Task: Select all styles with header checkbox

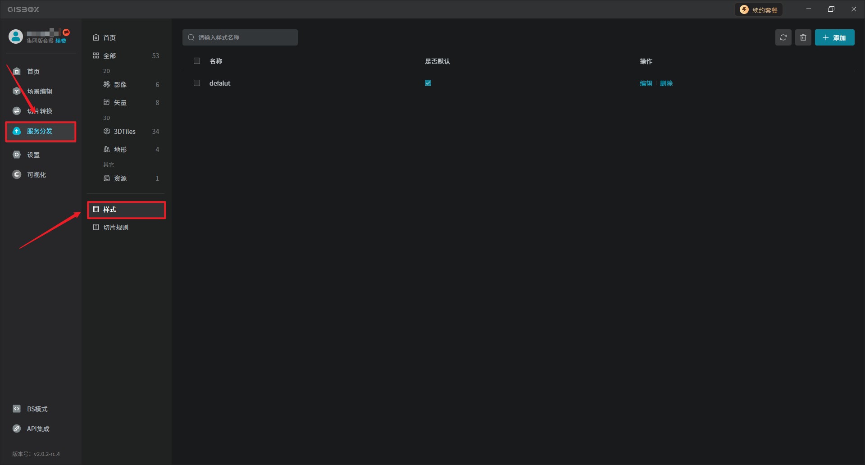Action: (x=197, y=61)
